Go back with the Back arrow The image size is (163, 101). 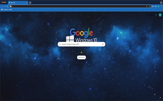2,6
